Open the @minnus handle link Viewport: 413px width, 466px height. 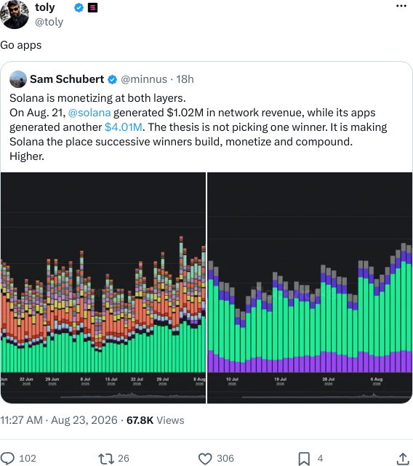point(144,79)
